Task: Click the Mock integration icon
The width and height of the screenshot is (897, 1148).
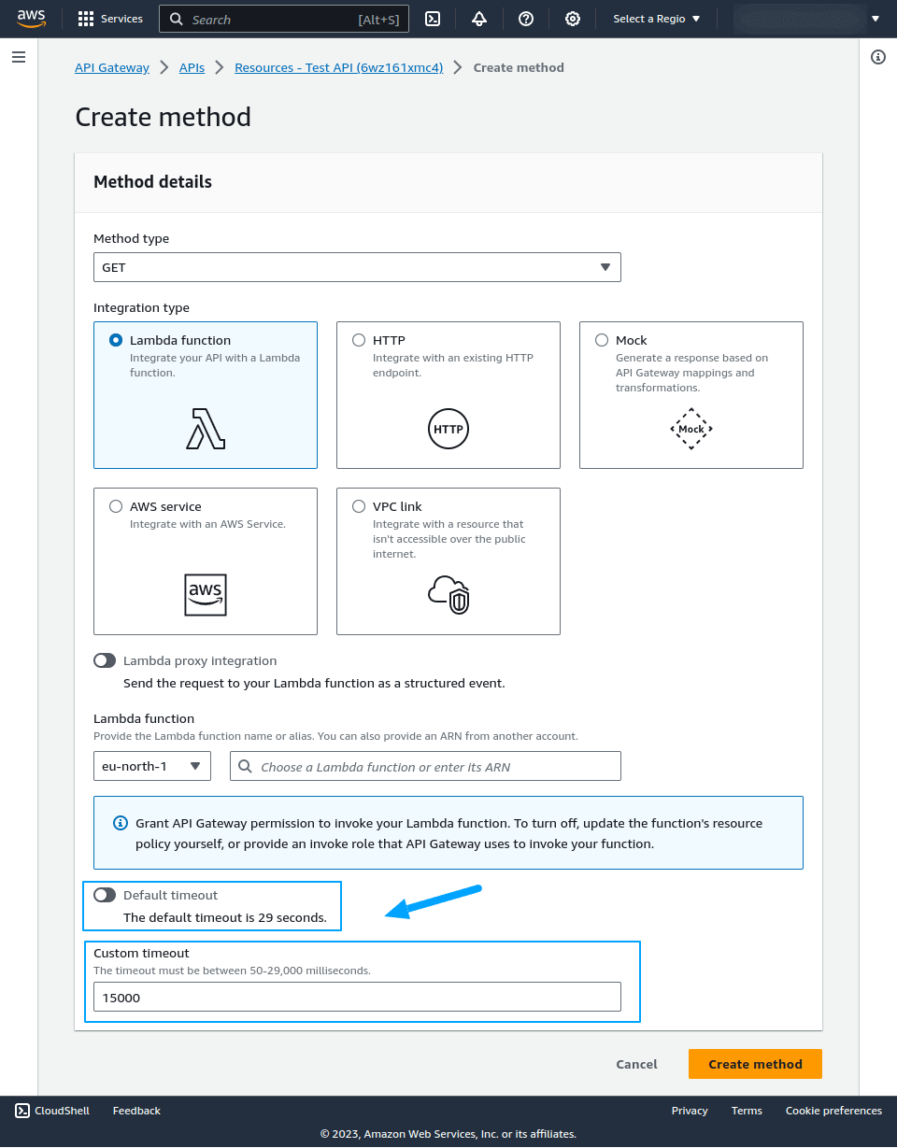Action: [x=691, y=429]
